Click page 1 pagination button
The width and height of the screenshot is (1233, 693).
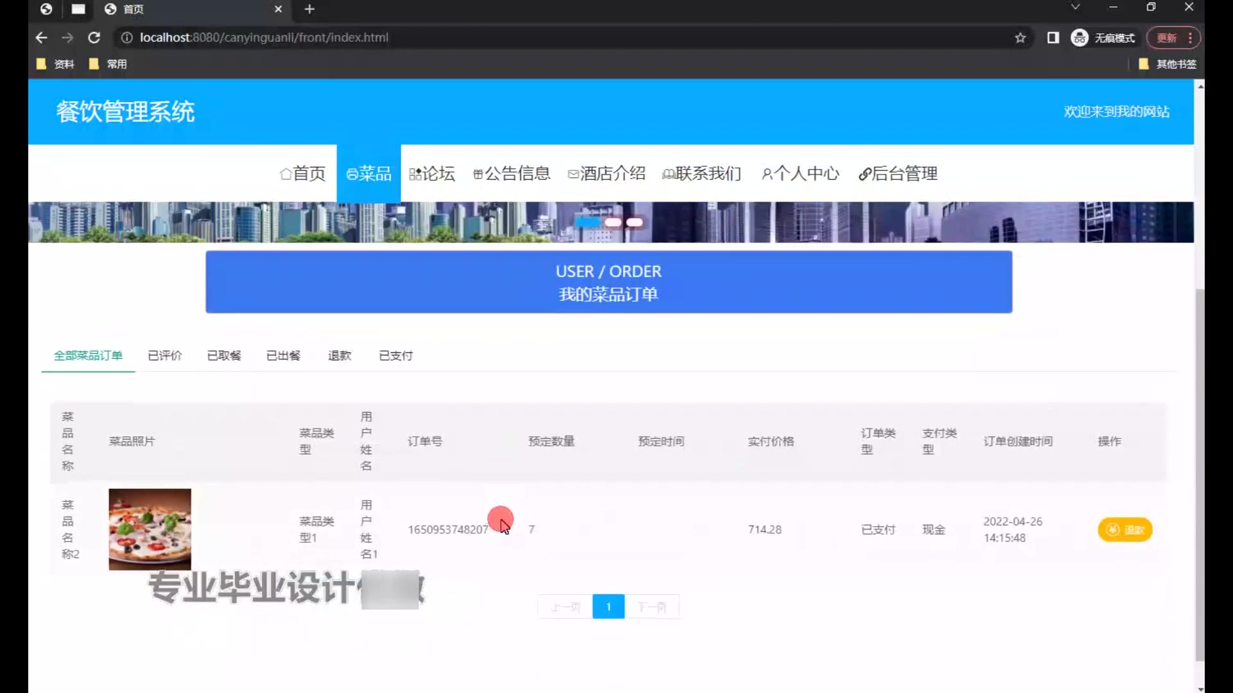(x=608, y=607)
